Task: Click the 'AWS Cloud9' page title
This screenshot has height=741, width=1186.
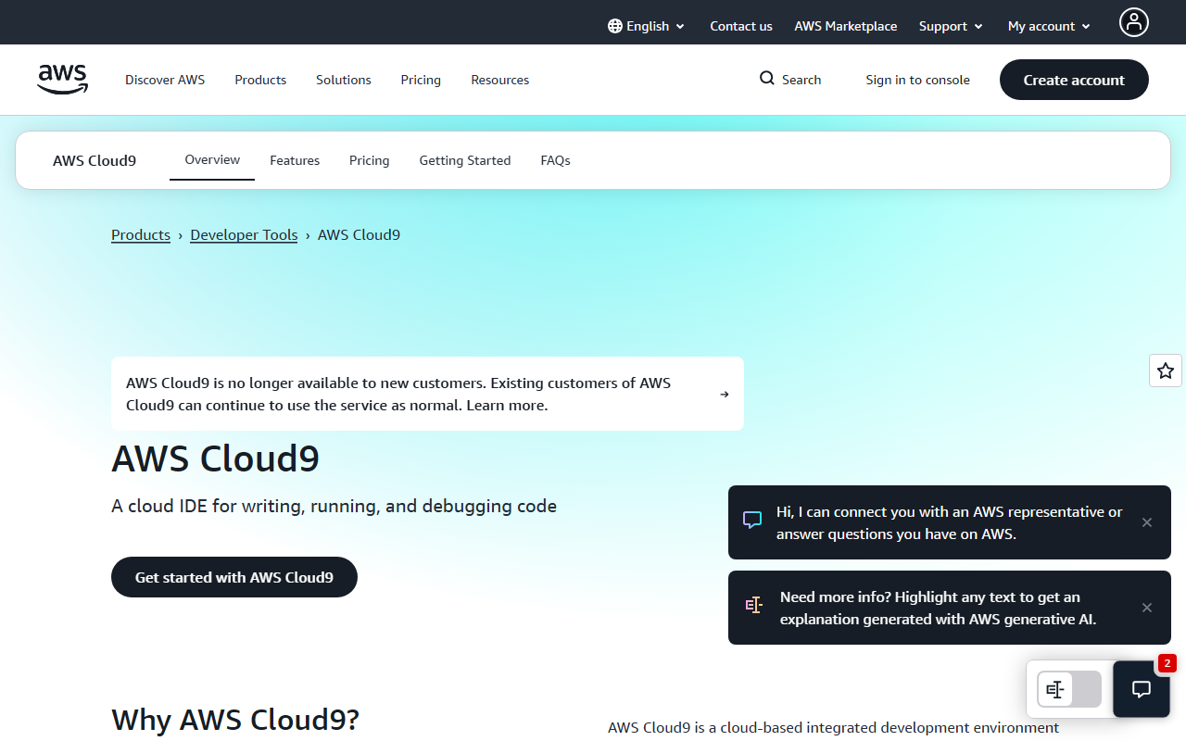Action: [x=216, y=458]
